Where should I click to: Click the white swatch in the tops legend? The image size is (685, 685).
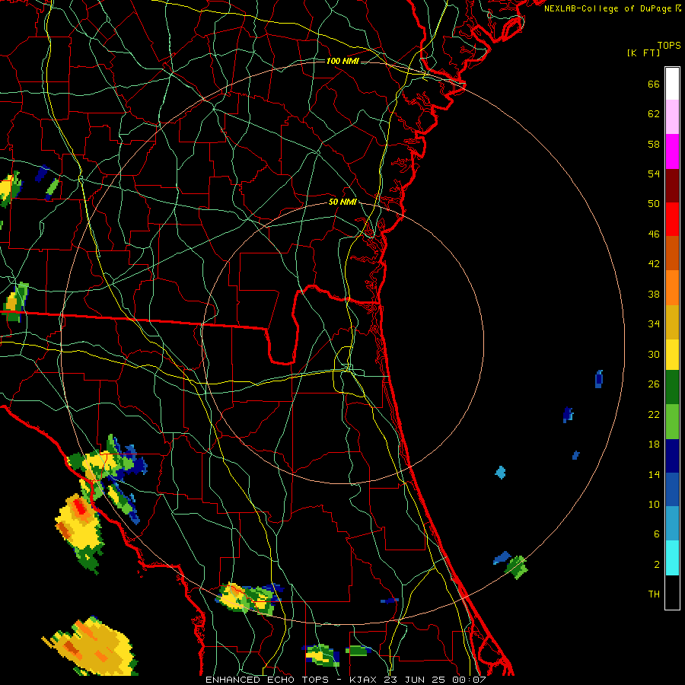[672, 84]
